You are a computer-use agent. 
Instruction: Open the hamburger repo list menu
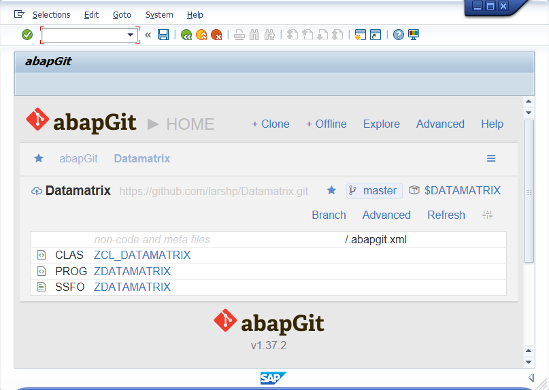click(491, 158)
